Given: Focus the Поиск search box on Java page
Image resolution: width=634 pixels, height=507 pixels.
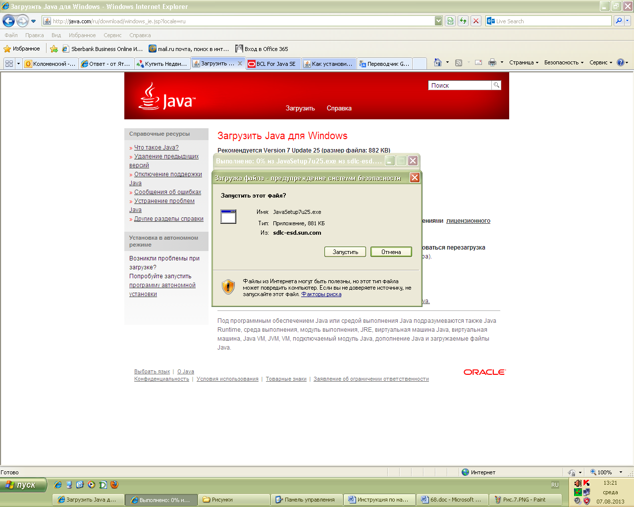Looking at the screenshot, I should [x=460, y=85].
